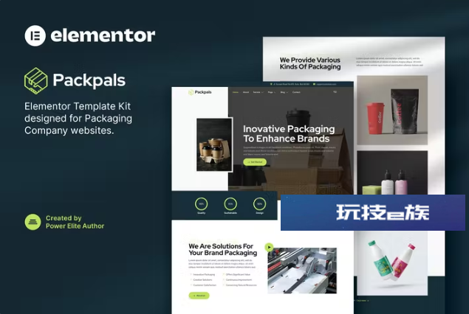The image size is (469, 314).
Task: Click the 'Customer Satisfaction' checklist item
Action: [x=205, y=285]
